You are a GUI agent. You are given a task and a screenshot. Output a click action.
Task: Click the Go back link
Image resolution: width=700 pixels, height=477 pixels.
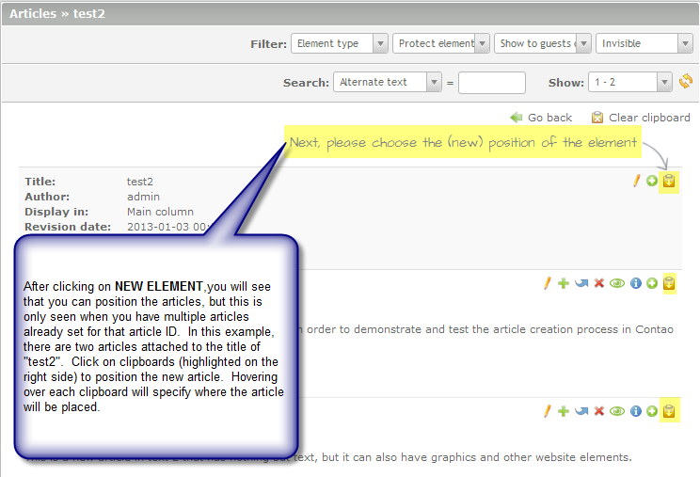point(549,118)
